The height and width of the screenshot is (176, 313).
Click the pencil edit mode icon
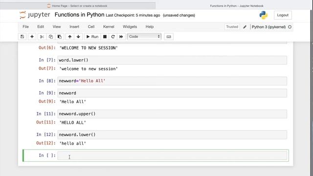245,27
